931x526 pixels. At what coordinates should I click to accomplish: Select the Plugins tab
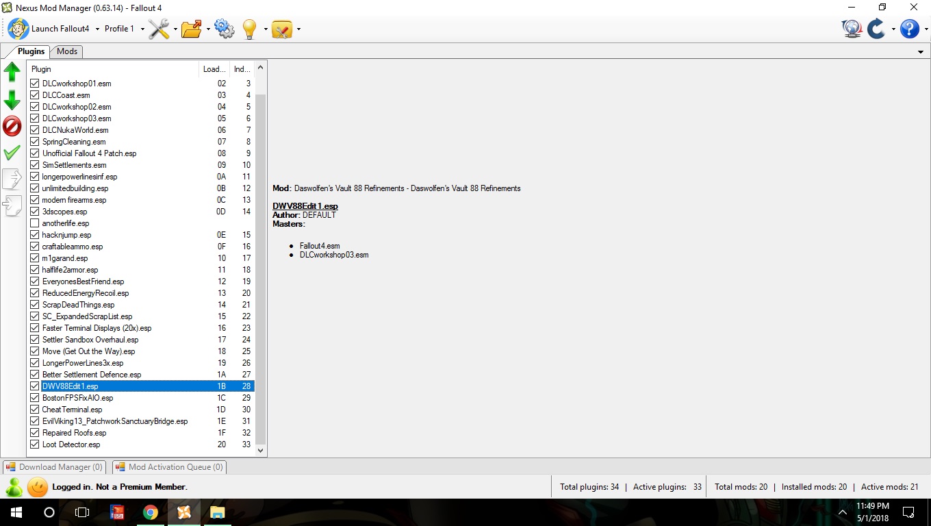coord(31,51)
